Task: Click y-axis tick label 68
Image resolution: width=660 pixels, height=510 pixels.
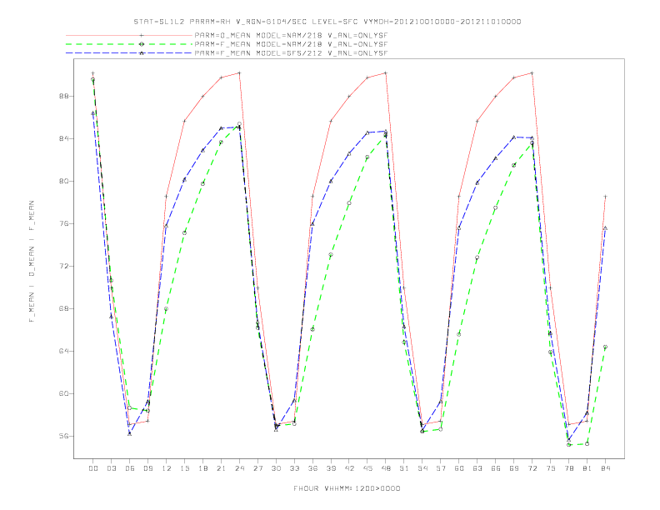Action: tap(63, 309)
